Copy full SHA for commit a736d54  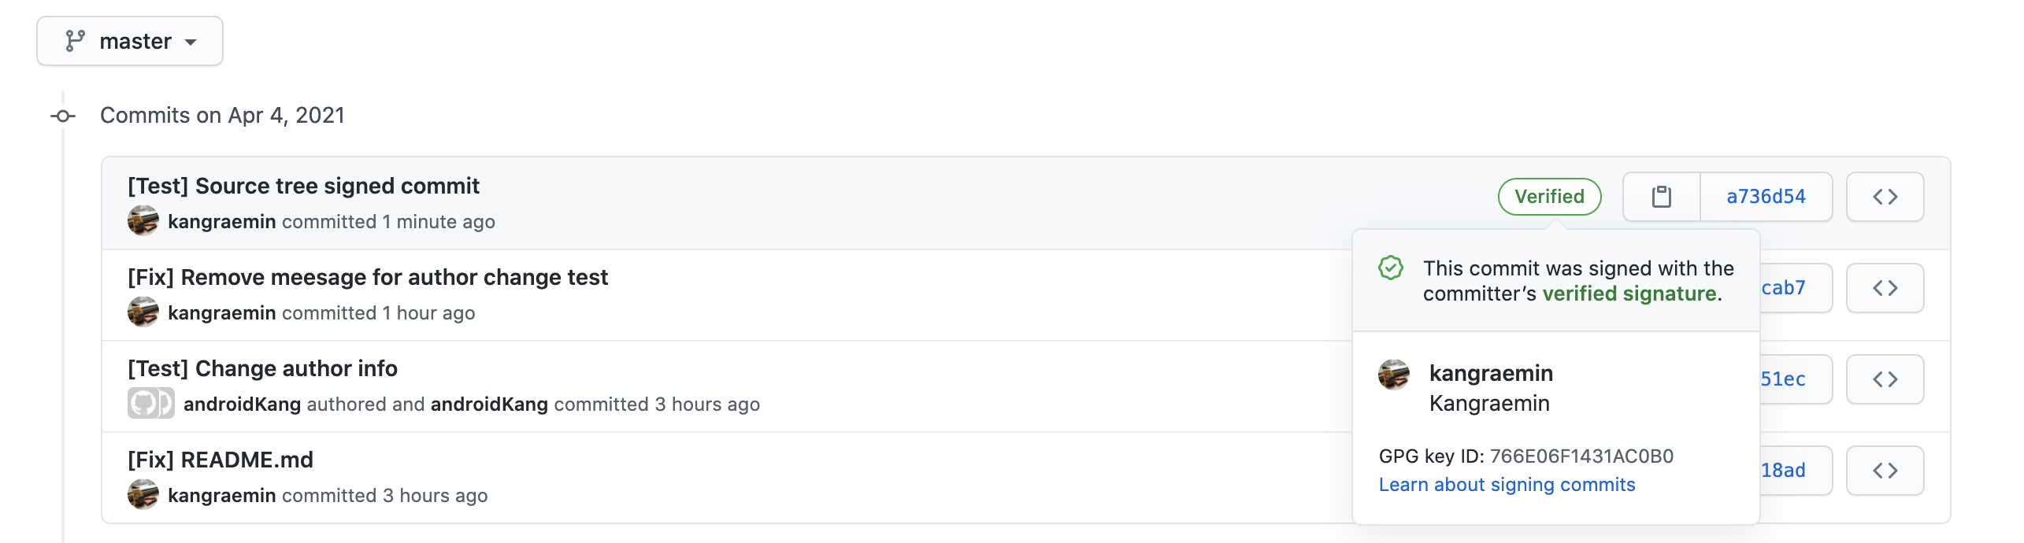tap(1662, 197)
